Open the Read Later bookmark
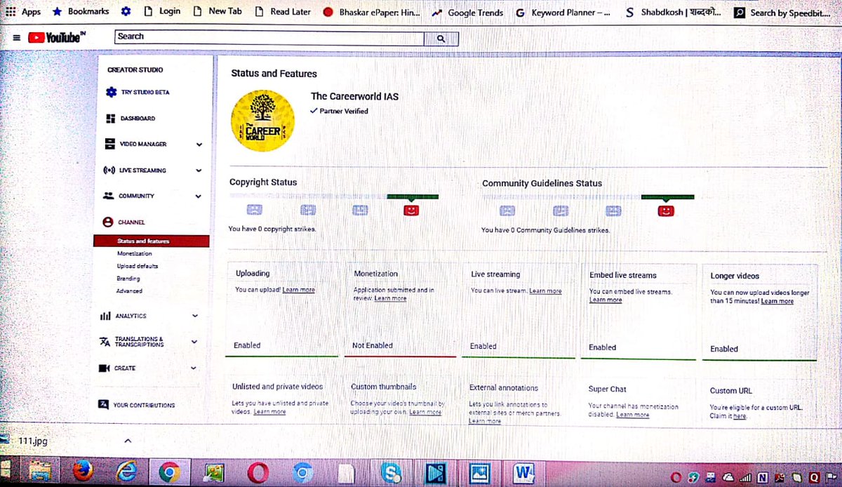 283,12
